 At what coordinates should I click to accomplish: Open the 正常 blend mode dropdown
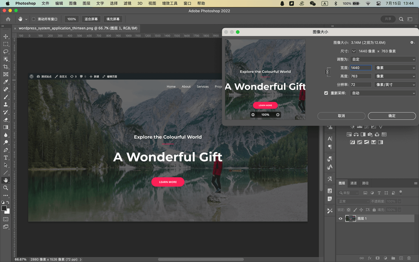(x=354, y=201)
